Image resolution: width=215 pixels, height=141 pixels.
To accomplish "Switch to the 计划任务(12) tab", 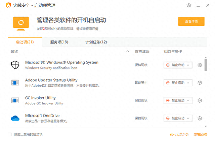I will [96, 42].
